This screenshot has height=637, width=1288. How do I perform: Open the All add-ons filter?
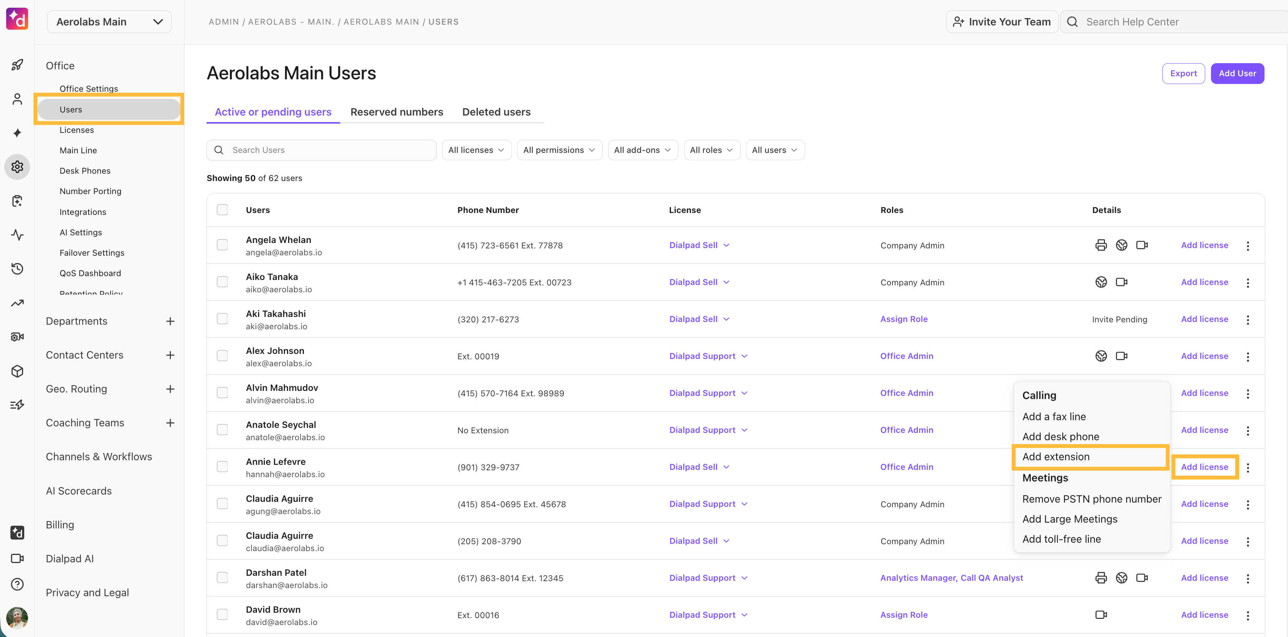coord(642,150)
